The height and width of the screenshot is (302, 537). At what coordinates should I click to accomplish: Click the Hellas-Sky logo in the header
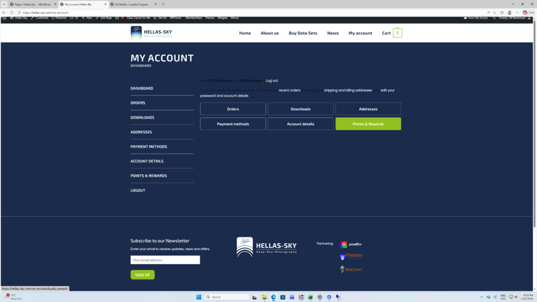point(151,33)
